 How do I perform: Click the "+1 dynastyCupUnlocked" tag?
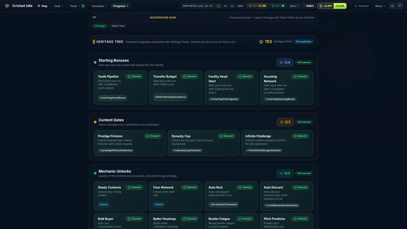pos(187,150)
